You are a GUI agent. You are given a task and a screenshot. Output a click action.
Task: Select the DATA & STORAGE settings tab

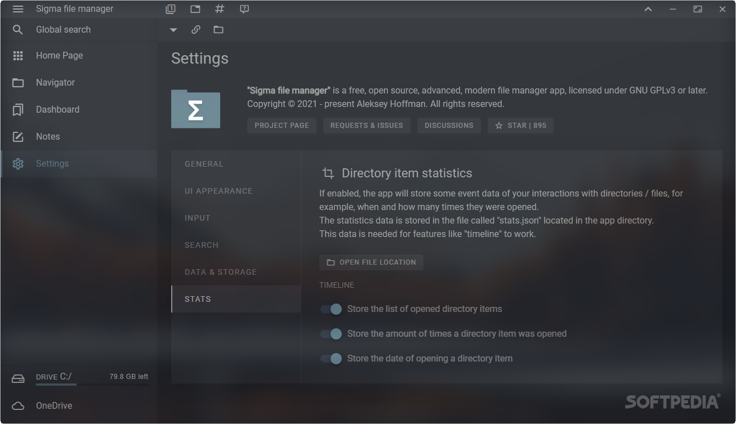(x=236, y=272)
